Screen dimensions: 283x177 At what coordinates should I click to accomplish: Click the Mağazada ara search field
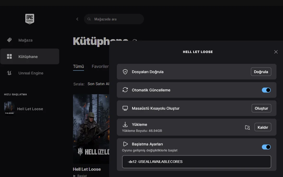pyautogui.click(x=114, y=19)
